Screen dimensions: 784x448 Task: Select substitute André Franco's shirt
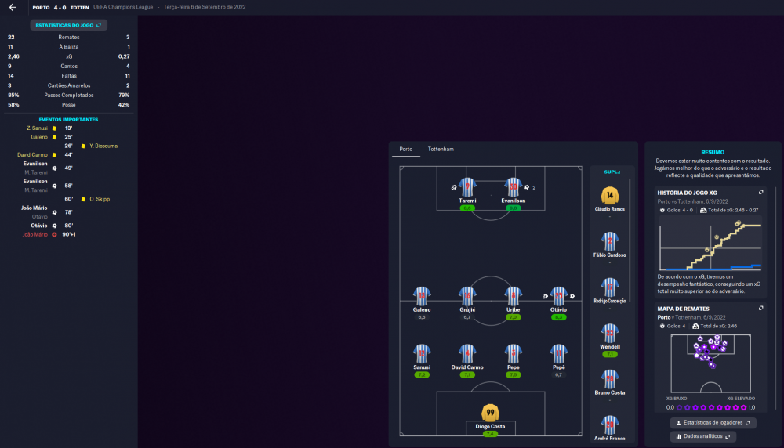click(609, 425)
